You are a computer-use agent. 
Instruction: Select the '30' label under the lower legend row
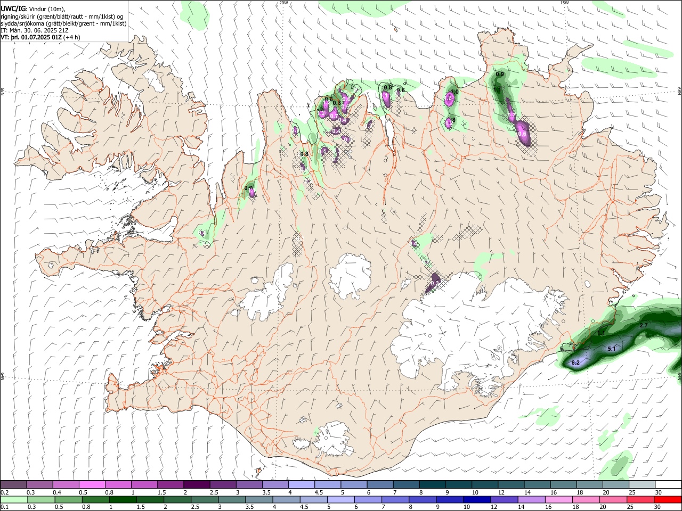pos(657,507)
